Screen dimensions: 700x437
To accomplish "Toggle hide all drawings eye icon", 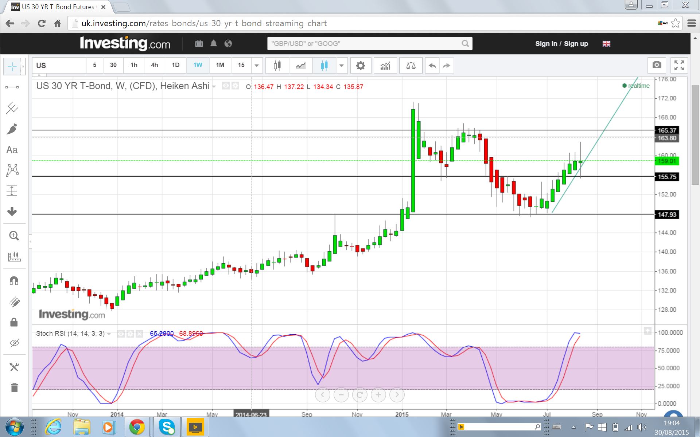I will [x=14, y=343].
